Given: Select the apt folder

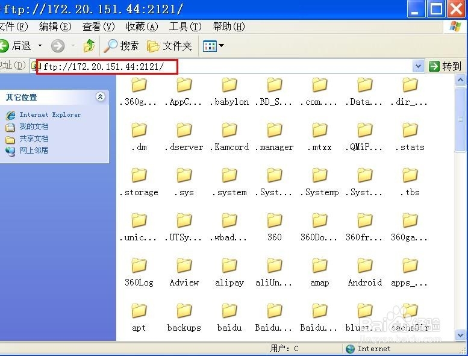Looking at the screenshot, I should (x=139, y=317).
